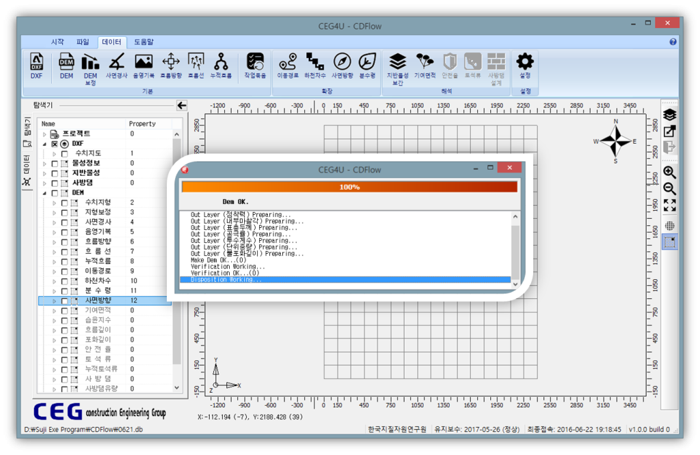Viewport: 700px width, 455px height.
Task: Select the 탐색기 vertical side tab
Action: point(27,132)
